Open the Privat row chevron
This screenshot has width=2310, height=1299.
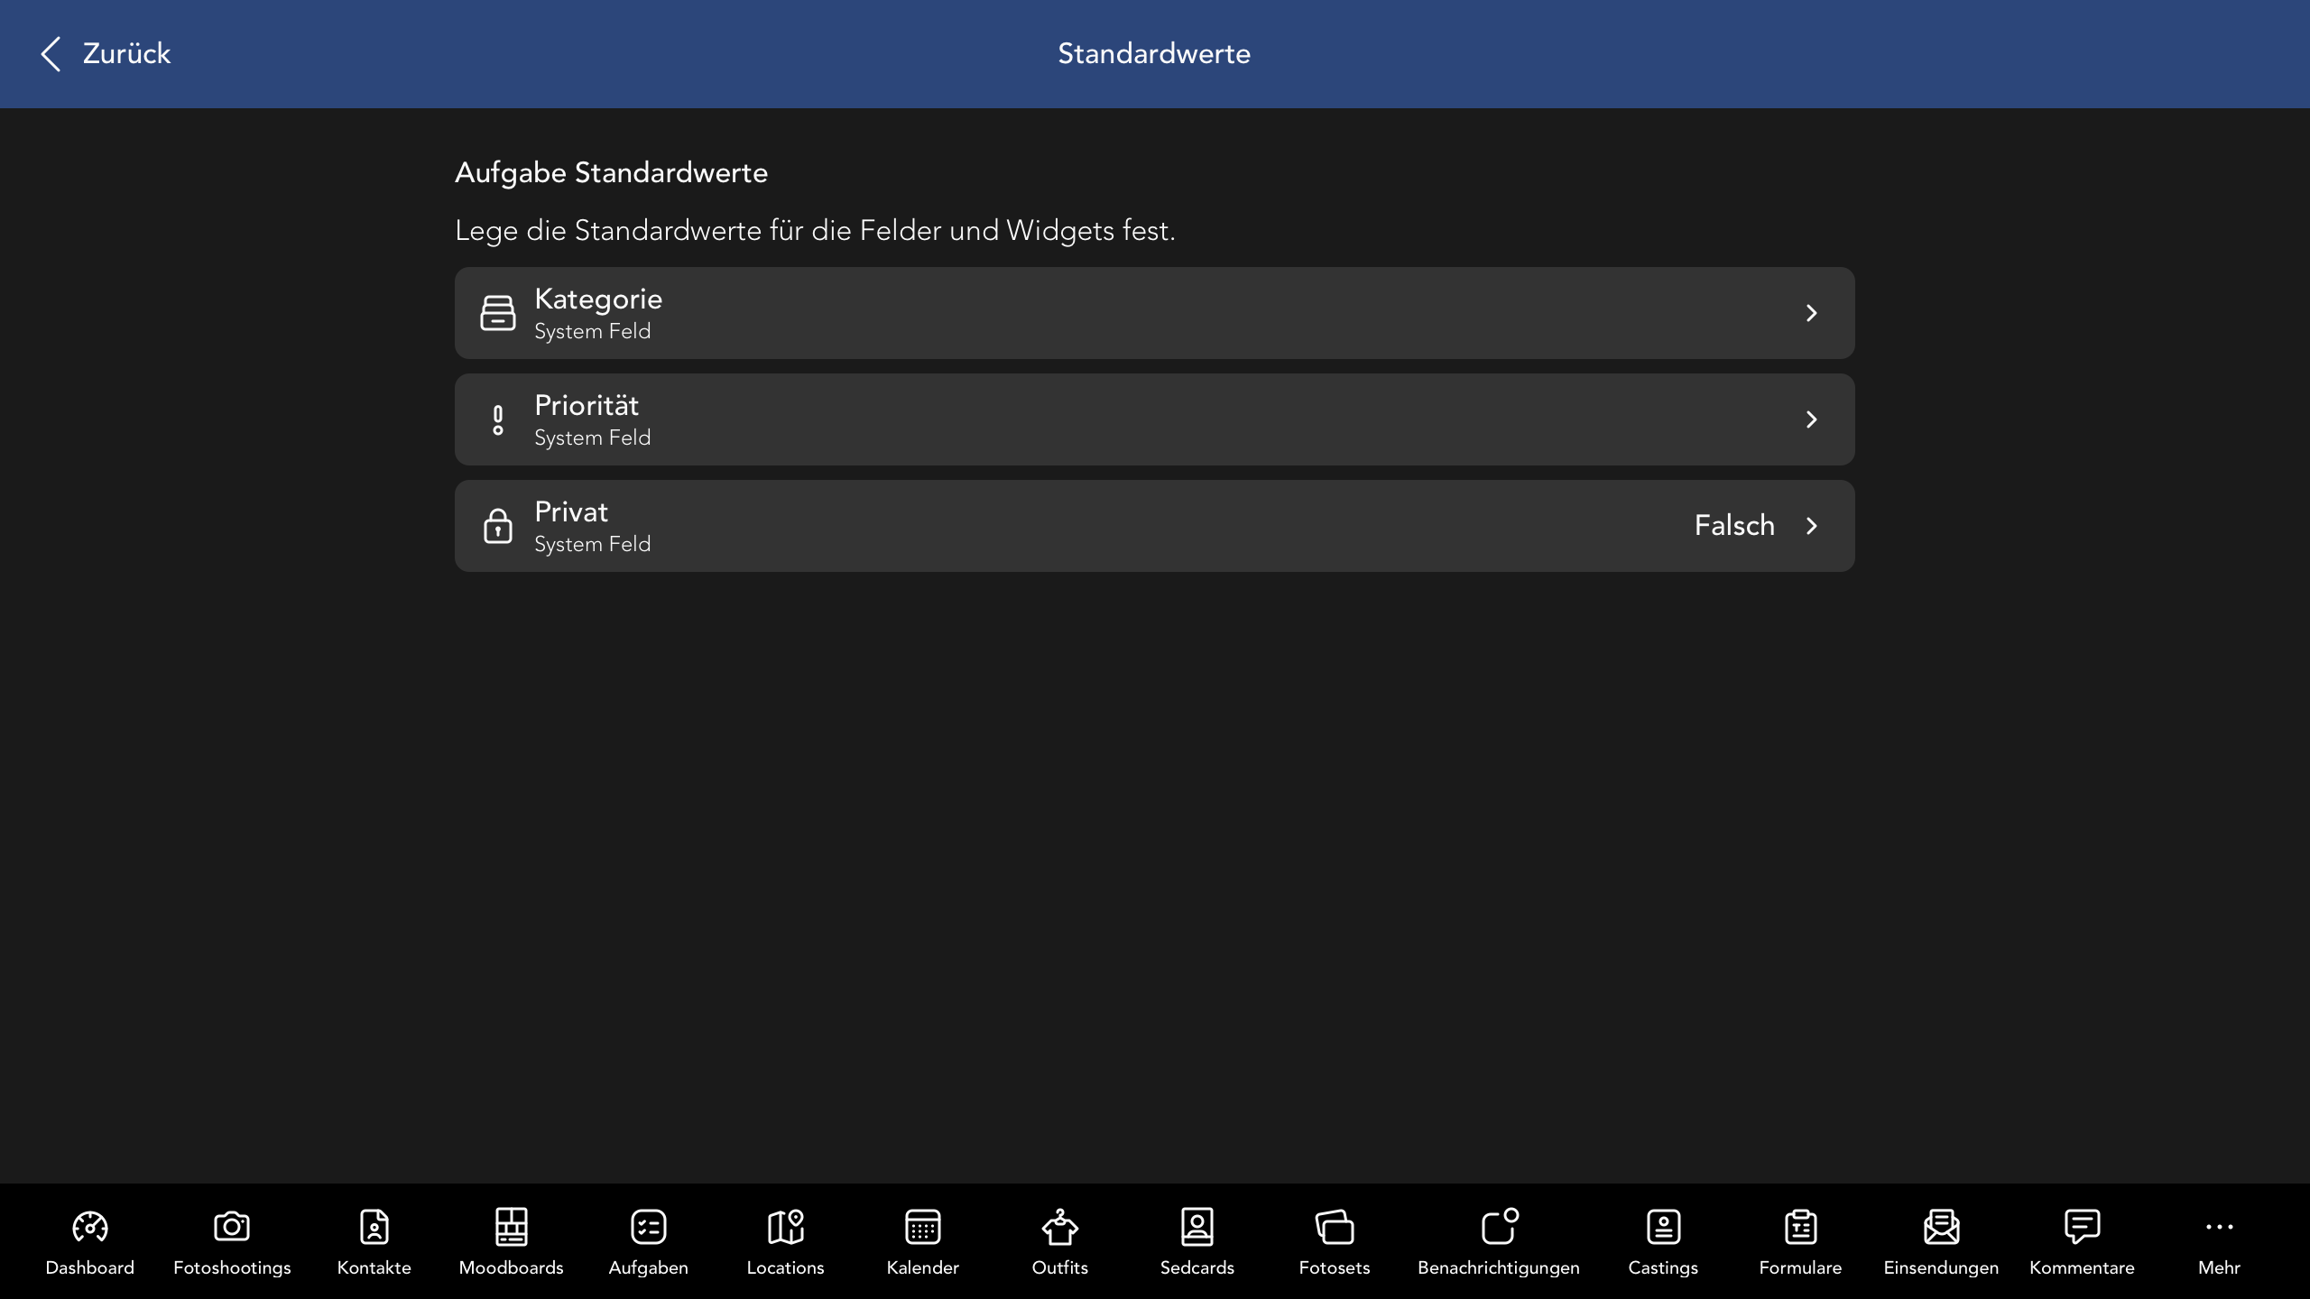coord(1811,526)
